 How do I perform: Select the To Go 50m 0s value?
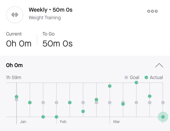(x=58, y=43)
